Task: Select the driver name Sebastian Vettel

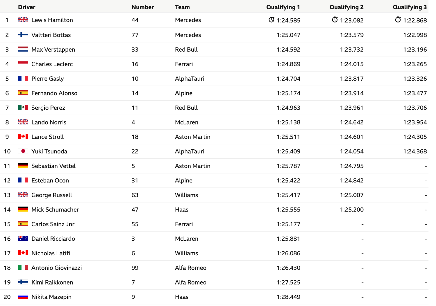Action: (x=53, y=166)
